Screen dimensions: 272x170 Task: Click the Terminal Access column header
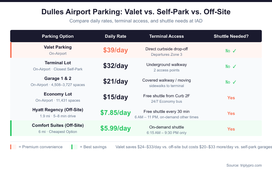[167, 36]
